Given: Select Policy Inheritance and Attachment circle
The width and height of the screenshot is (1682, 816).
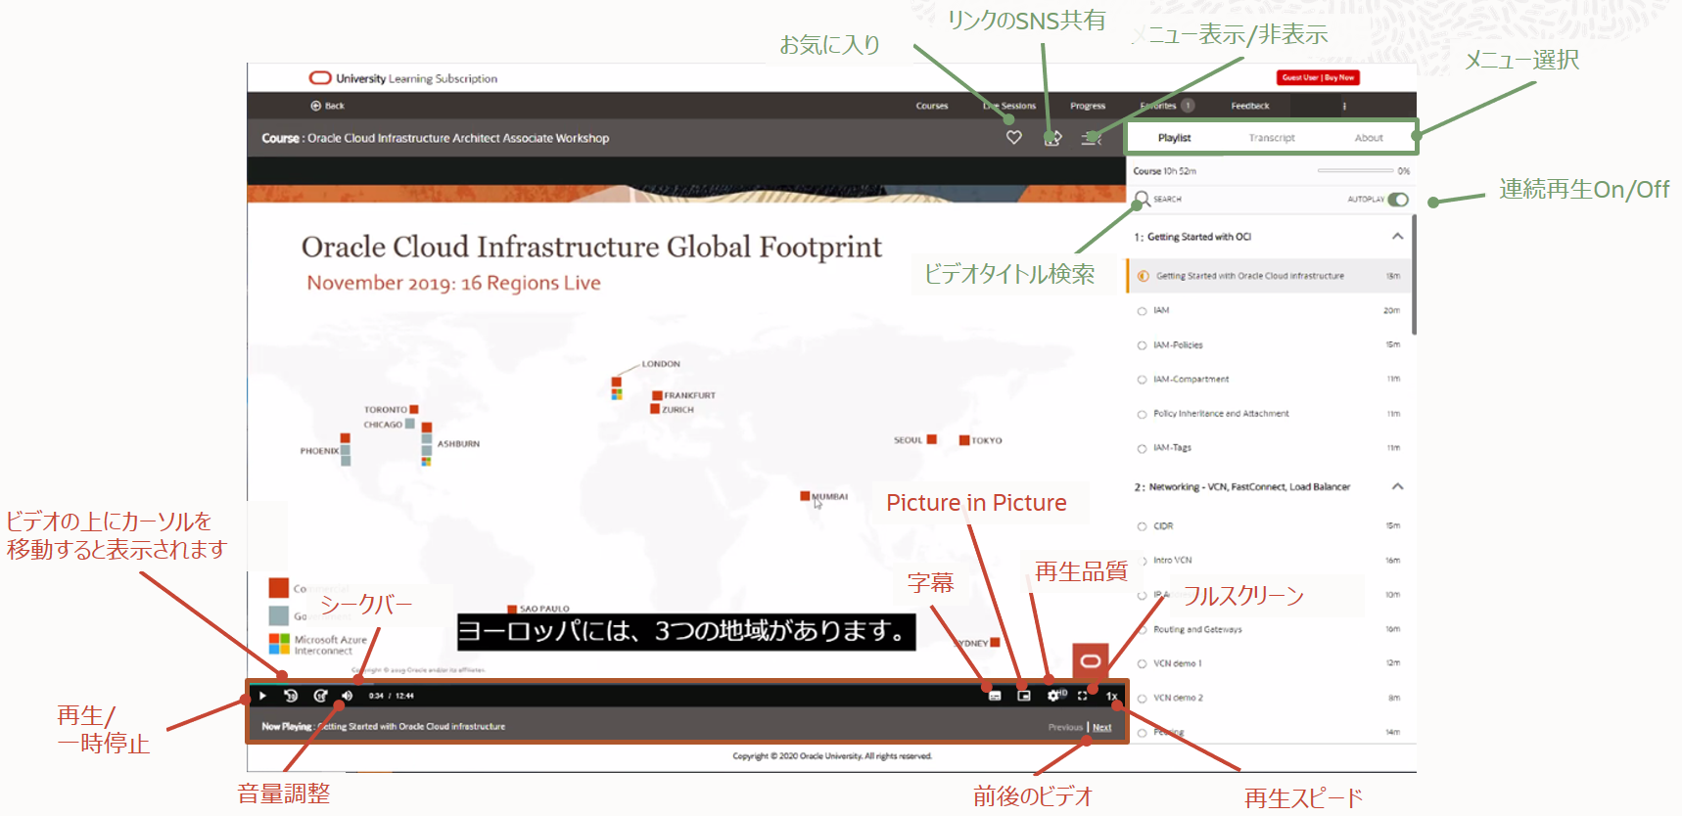Looking at the screenshot, I should pyautogui.click(x=1142, y=414).
